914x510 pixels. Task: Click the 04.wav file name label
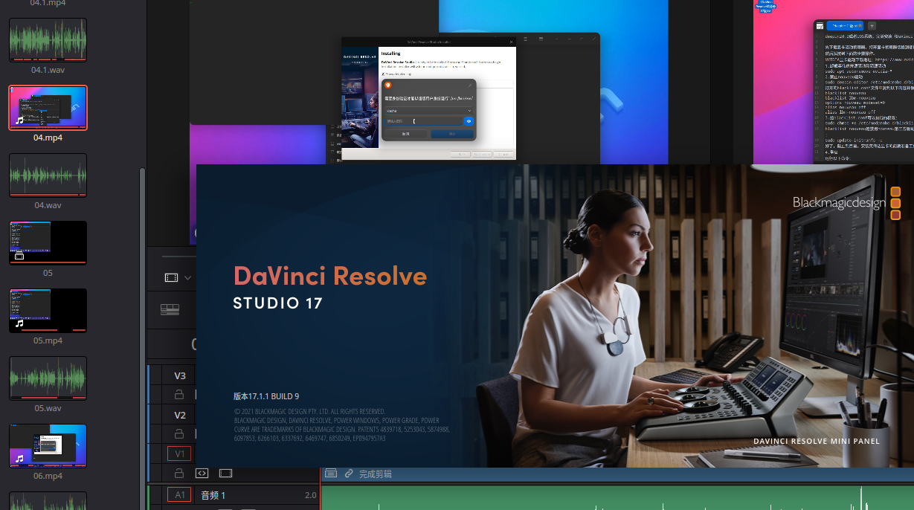[x=48, y=205]
